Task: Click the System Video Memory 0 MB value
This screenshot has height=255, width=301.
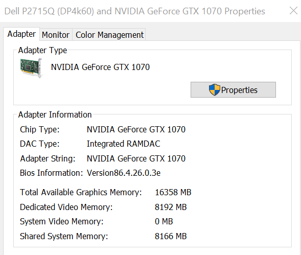Action: pos(164,221)
